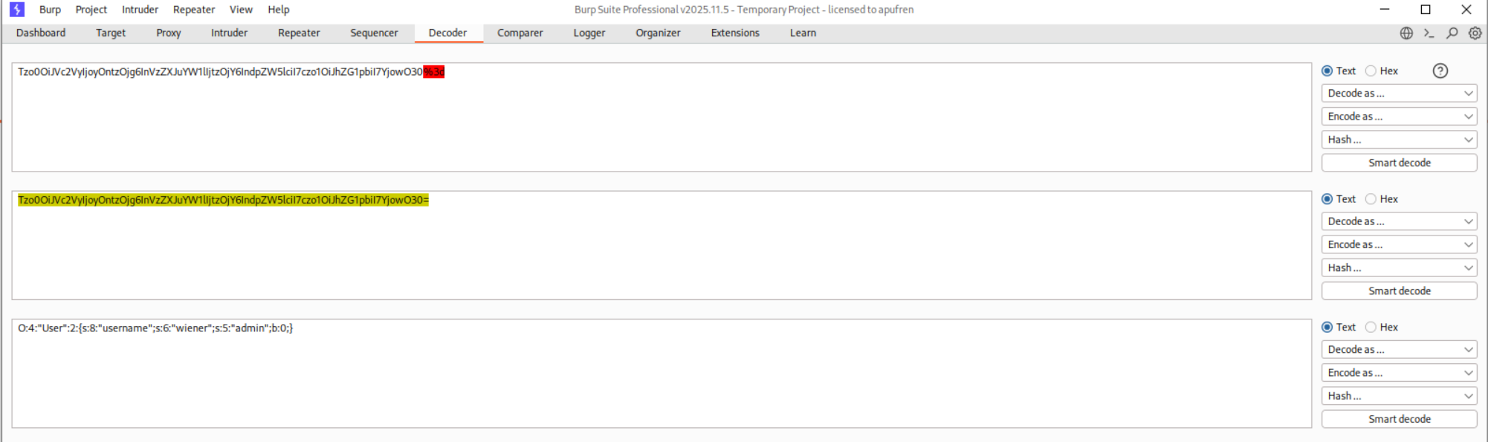Click the Decoder help question mark icon
Image resolution: width=1488 pixels, height=442 pixels.
1440,71
